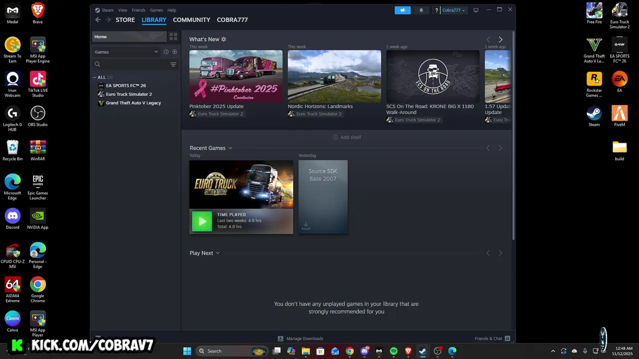The image size is (639, 359).
Task: Open the collections grid view icon
Action: click(173, 36)
